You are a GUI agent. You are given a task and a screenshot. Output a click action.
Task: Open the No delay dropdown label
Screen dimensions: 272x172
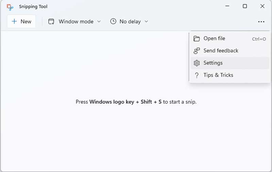[130, 21]
